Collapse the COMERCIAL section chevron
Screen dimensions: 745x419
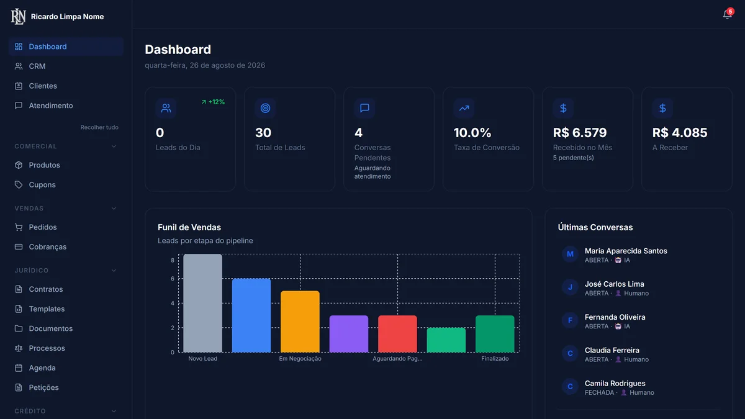click(x=114, y=146)
